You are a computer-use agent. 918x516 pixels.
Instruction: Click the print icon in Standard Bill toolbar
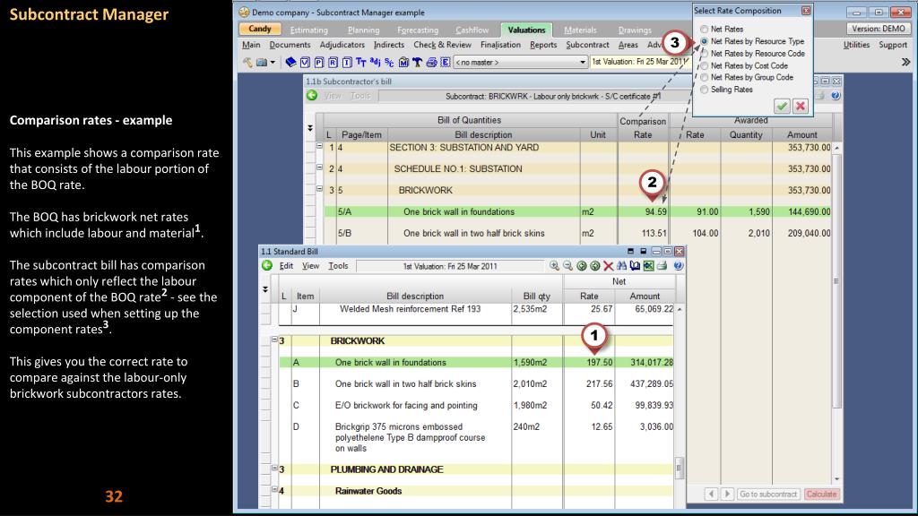(663, 266)
